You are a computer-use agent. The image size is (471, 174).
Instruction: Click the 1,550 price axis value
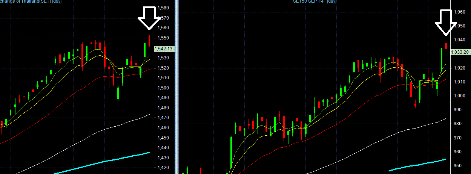tap(163, 38)
